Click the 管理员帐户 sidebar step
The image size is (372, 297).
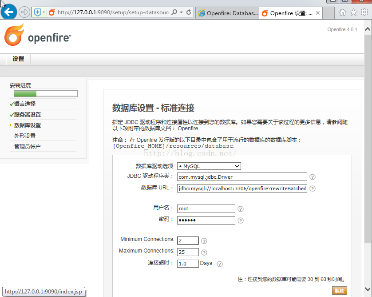click(x=27, y=147)
